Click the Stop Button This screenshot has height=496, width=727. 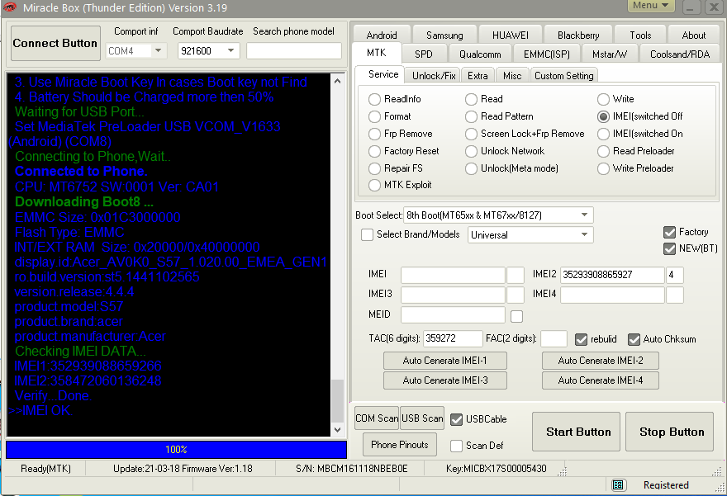click(669, 432)
